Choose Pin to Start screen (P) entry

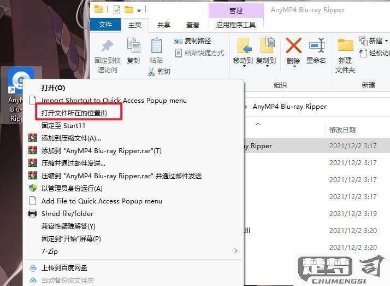pyautogui.click(x=134, y=239)
